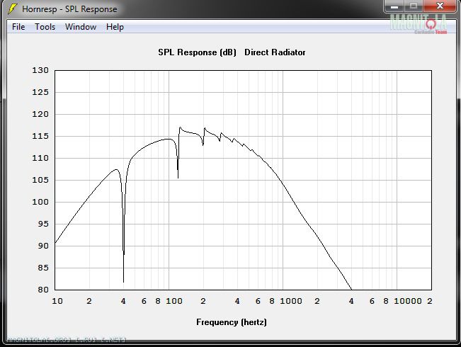Click the 85 value on the vertical axis
Screen dimensions: 461x347
point(43,268)
